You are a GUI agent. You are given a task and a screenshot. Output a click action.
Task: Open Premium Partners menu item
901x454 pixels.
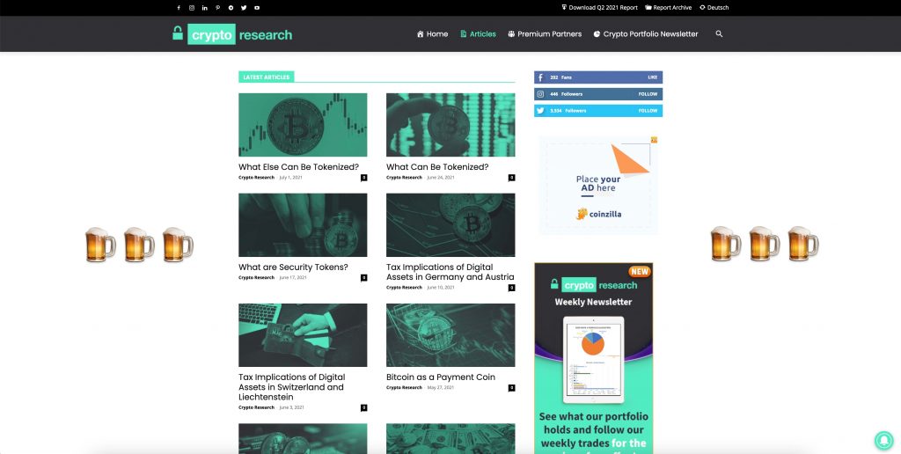point(545,34)
